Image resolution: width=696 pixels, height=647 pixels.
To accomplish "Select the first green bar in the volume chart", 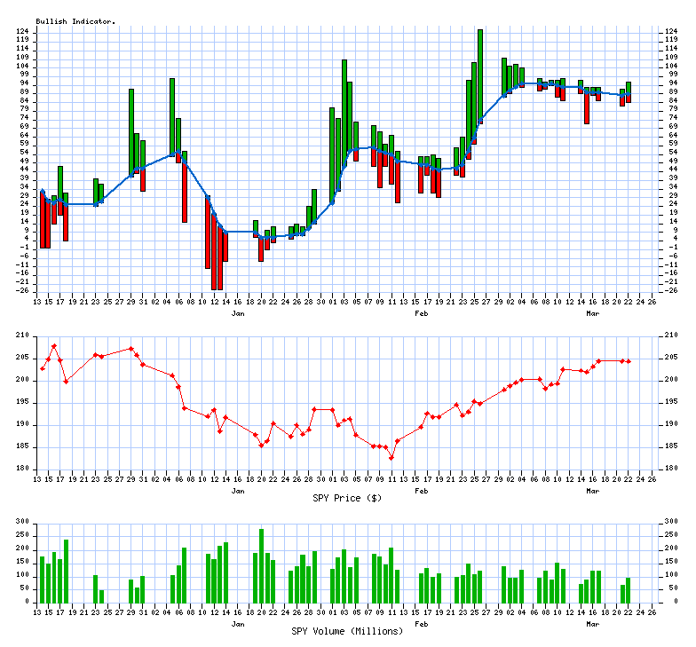I will pyautogui.click(x=42, y=580).
